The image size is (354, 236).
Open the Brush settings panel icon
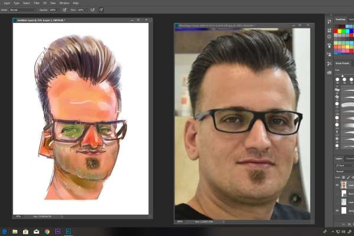tap(329, 64)
